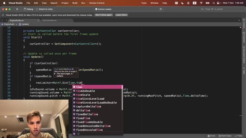Open the tab list dropdown arrow

coord(239,20)
